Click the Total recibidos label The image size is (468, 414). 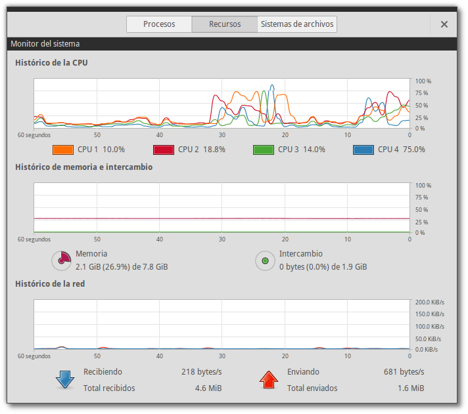coord(109,388)
